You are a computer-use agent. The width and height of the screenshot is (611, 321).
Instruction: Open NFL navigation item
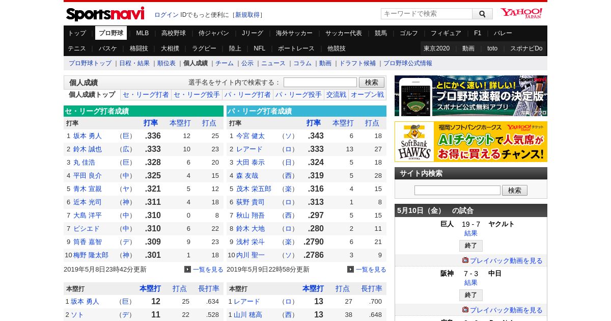(x=260, y=48)
